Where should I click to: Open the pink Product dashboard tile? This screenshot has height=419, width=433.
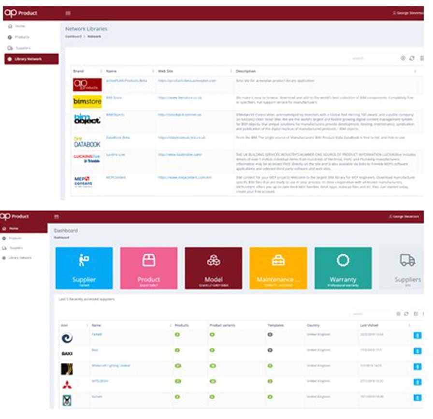[149, 268]
